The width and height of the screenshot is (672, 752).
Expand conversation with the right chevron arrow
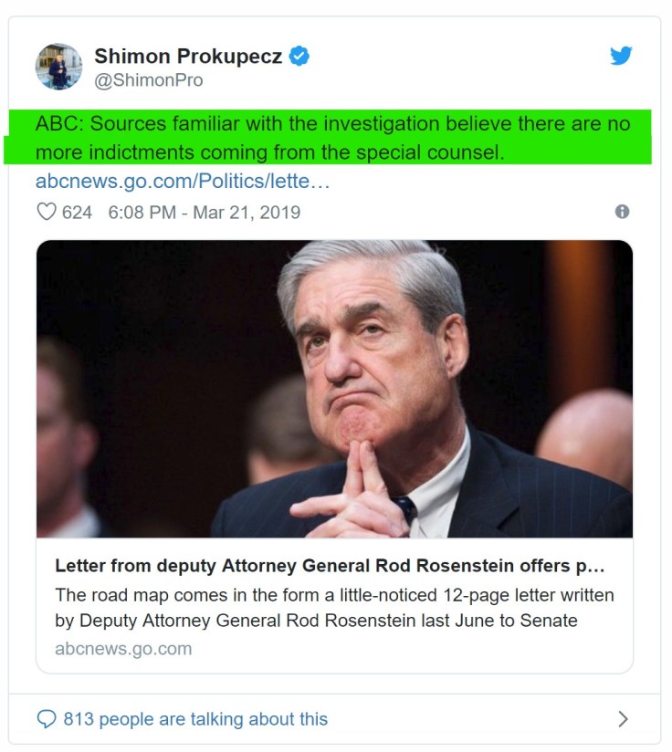coord(623,718)
